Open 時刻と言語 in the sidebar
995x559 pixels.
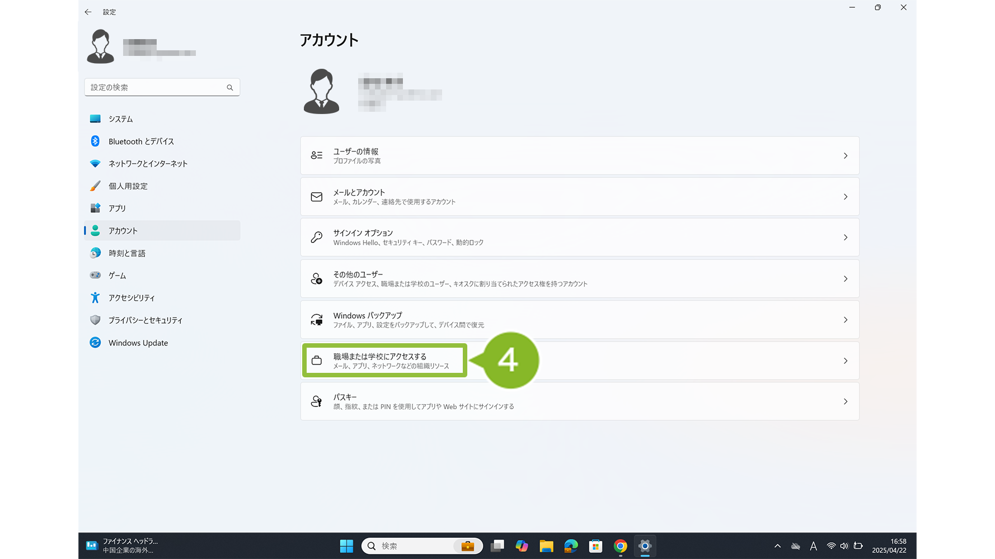click(162, 253)
